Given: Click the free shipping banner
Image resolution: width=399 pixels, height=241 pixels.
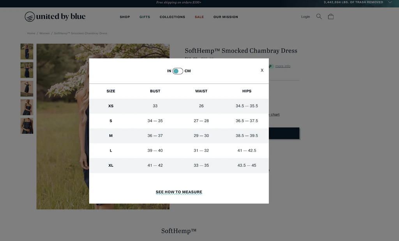Looking at the screenshot, I should pyautogui.click(x=178, y=2).
